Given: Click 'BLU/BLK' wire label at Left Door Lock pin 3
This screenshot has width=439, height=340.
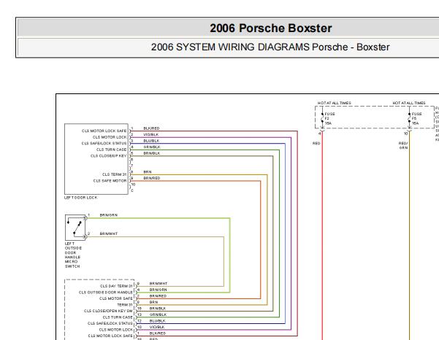Looking at the screenshot, I should (151, 141).
